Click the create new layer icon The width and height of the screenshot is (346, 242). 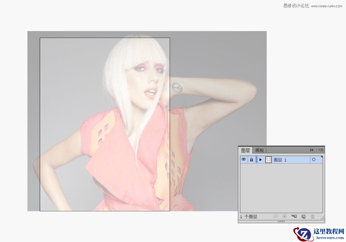click(x=303, y=217)
